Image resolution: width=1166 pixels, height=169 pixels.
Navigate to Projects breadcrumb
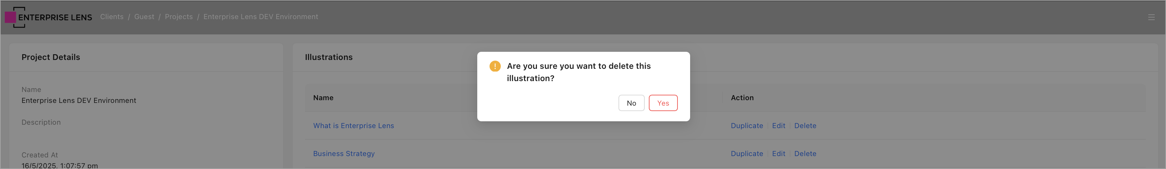tap(179, 17)
